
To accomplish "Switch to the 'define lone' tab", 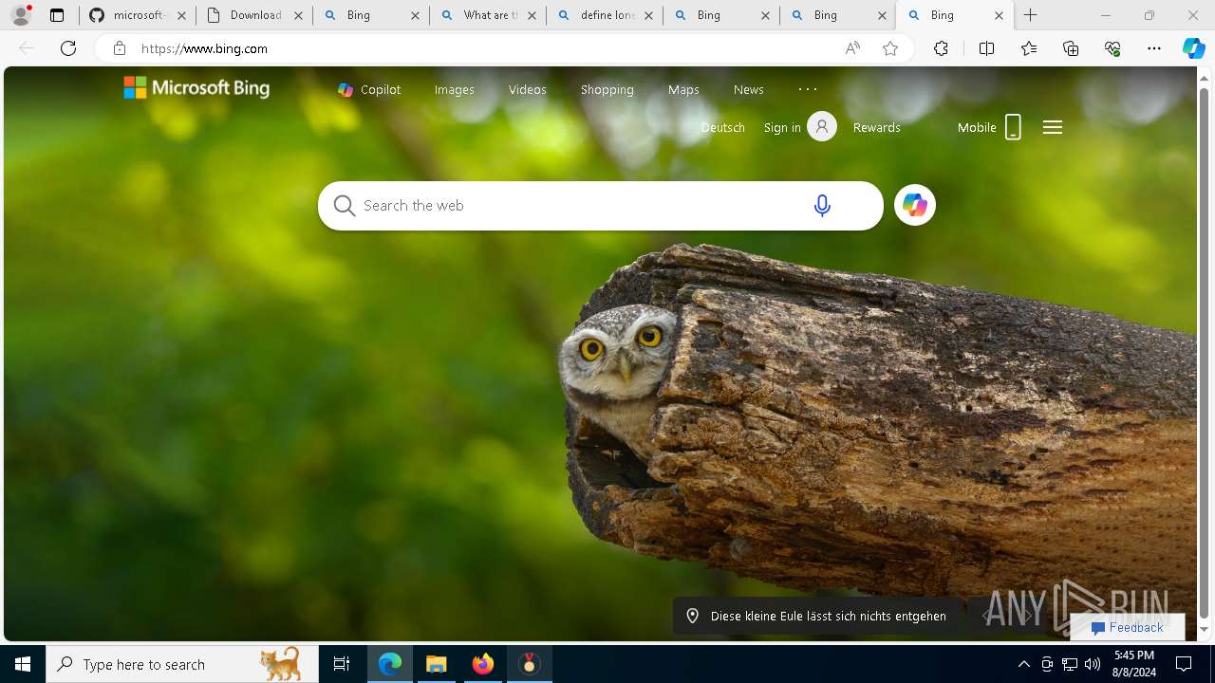I will point(605,15).
